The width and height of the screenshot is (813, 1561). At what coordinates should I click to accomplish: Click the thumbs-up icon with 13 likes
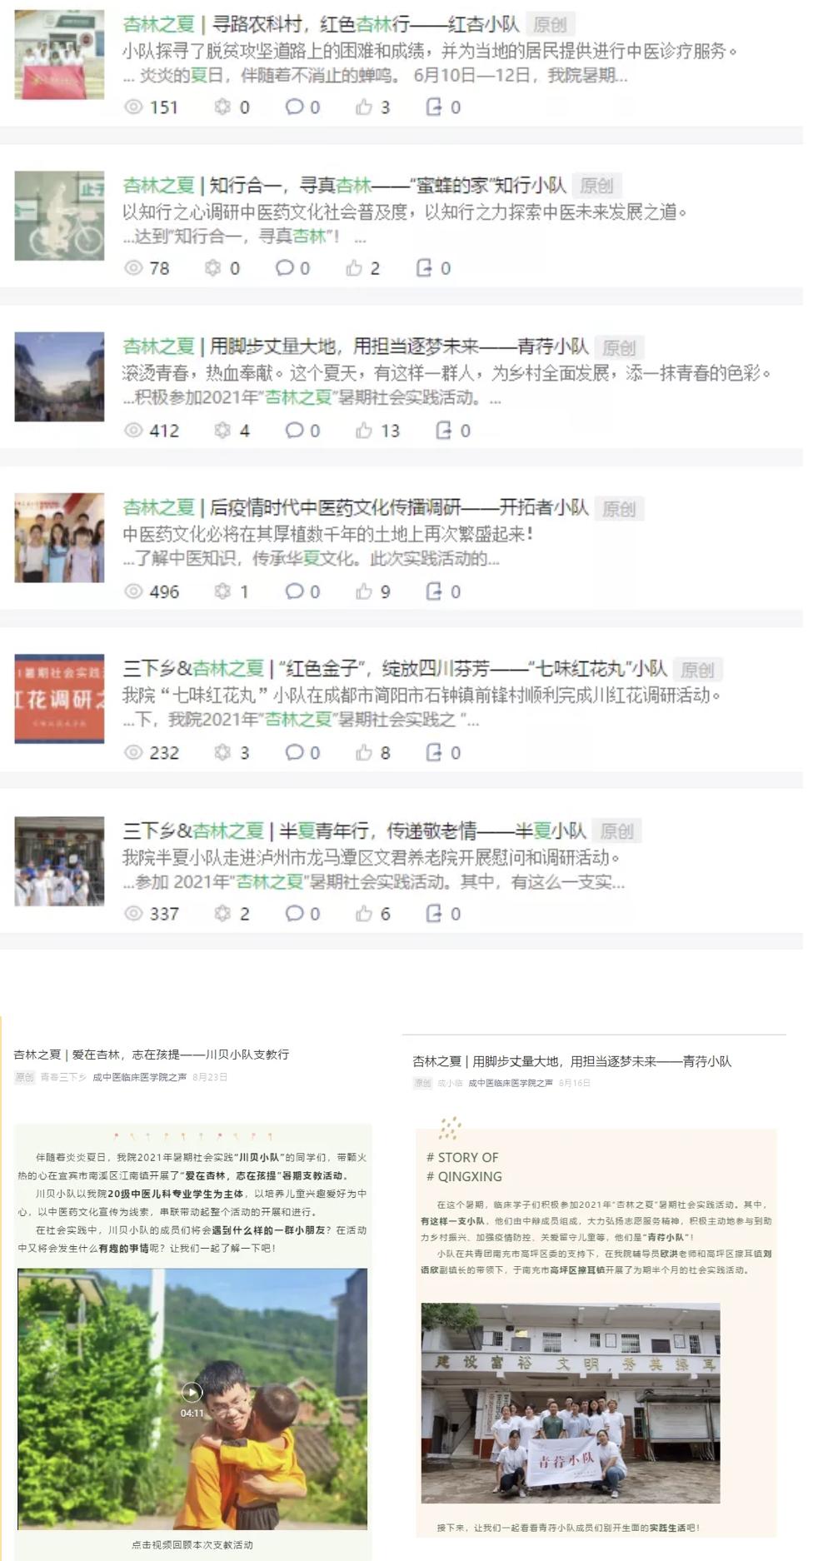(x=364, y=430)
